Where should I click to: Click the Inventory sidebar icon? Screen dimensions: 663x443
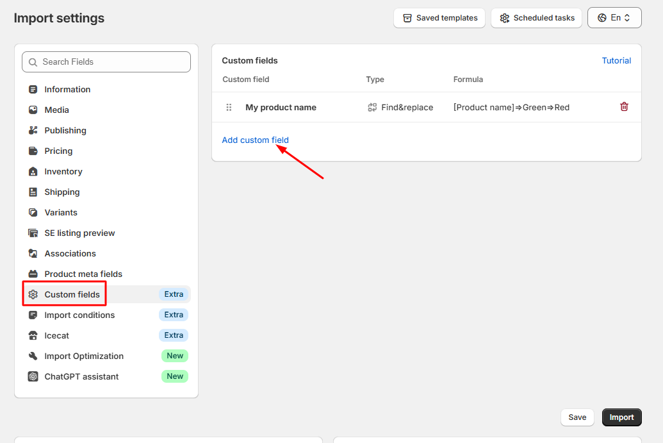[x=33, y=171]
